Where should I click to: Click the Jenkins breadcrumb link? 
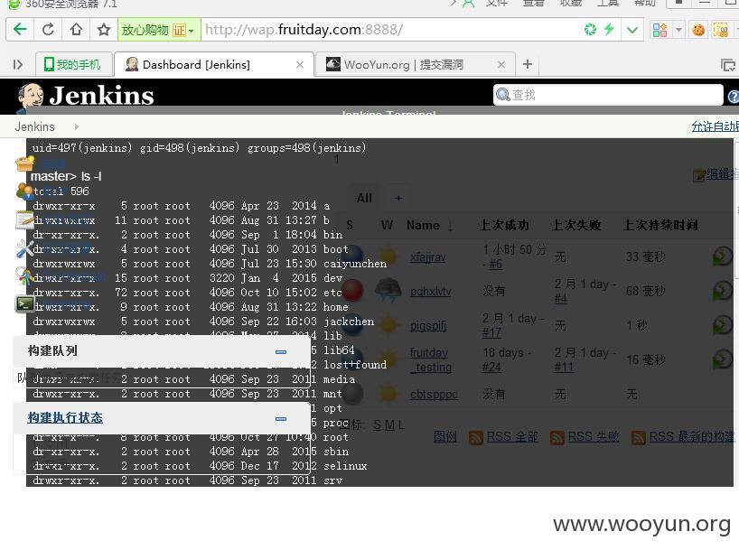[34, 126]
